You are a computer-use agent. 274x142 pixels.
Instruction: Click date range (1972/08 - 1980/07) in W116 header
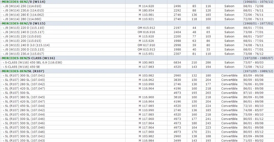click(x=258, y=58)
